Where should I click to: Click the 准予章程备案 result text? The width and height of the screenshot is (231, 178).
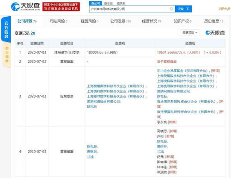[x=167, y=61]
